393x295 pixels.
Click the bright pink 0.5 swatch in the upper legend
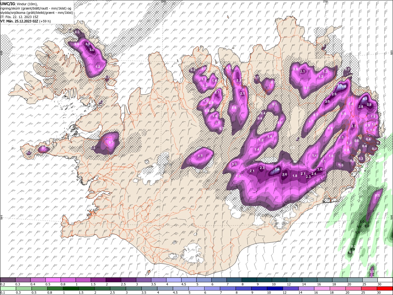pyautogui.click(x=53, y=280)
